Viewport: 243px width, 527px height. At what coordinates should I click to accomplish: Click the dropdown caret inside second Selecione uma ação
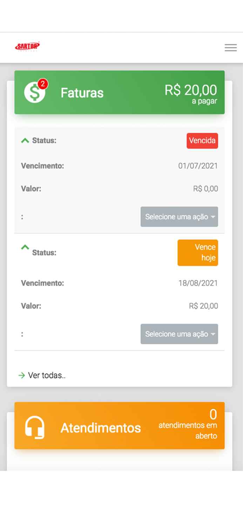(212, 334)
